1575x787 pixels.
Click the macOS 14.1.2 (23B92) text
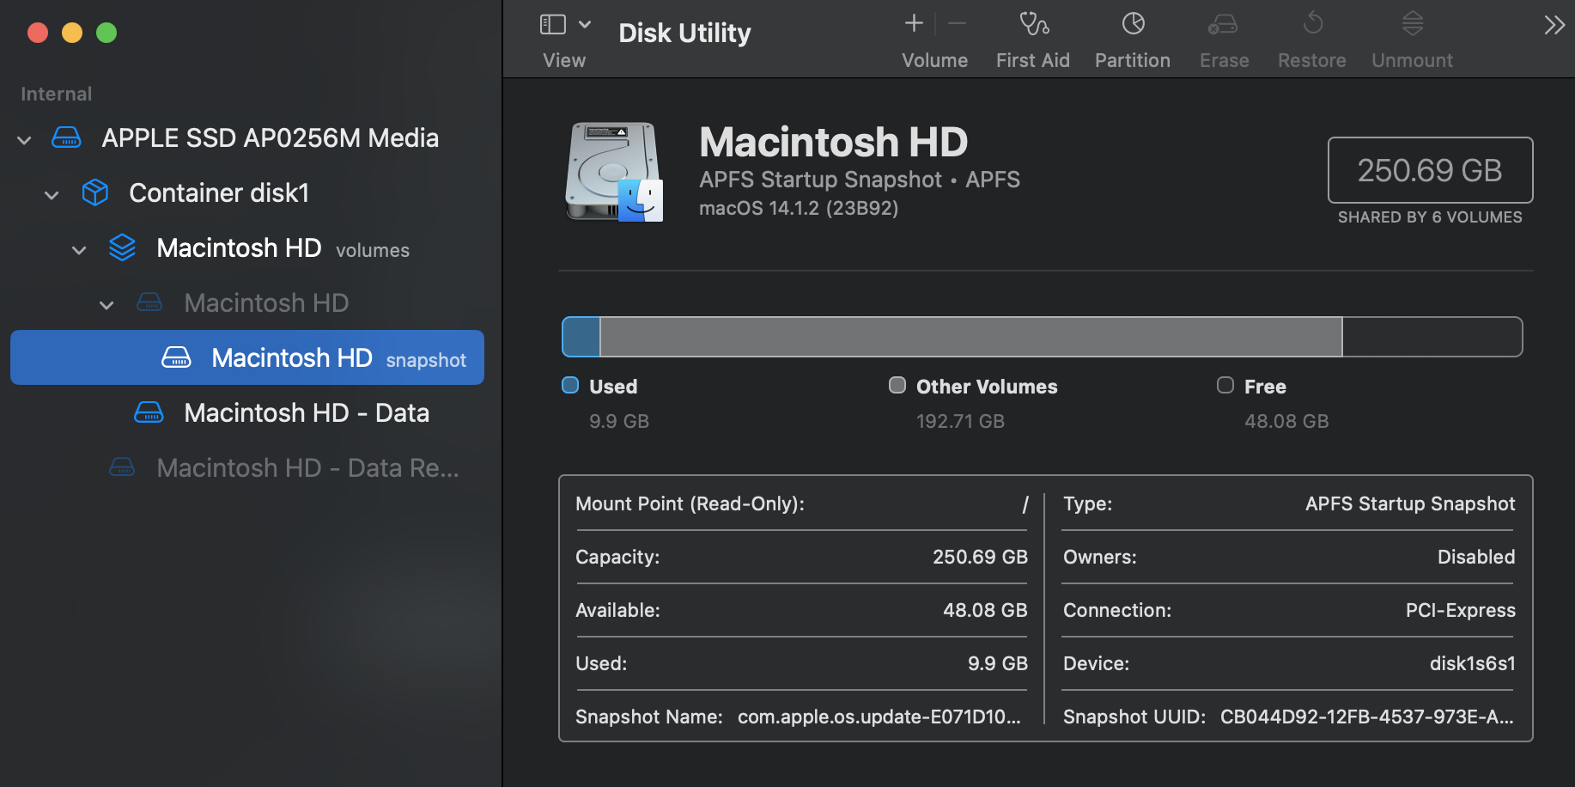[x=799, y=208]
